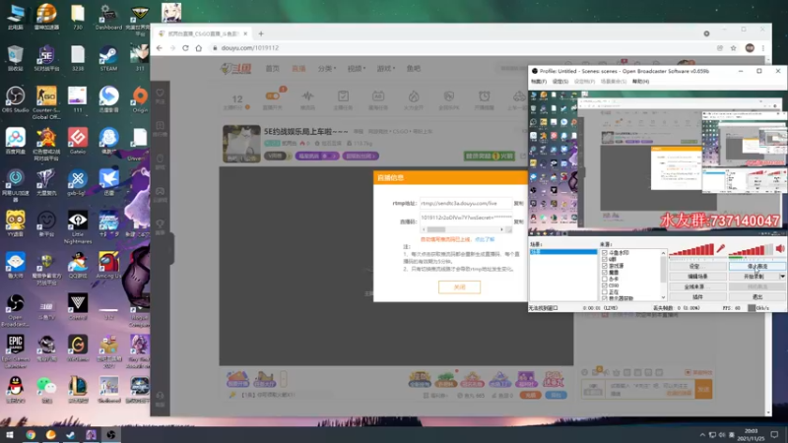
Task: Click the 关注 heart icon in left sidebar
Action: 160,93
